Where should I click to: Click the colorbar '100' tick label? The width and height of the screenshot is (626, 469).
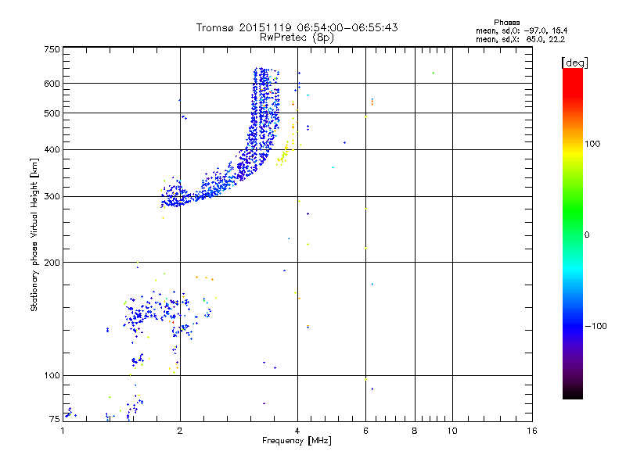pyautogui.click(x=592, y=144)
